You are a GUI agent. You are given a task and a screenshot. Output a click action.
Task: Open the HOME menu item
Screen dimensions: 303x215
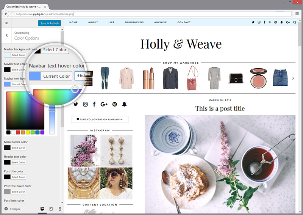[x=73, y=22]
